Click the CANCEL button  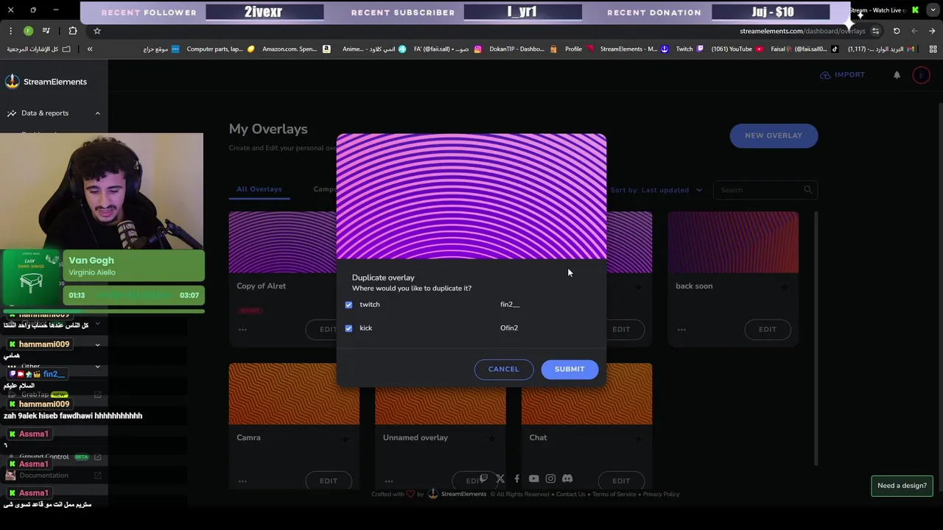(504, 370)
